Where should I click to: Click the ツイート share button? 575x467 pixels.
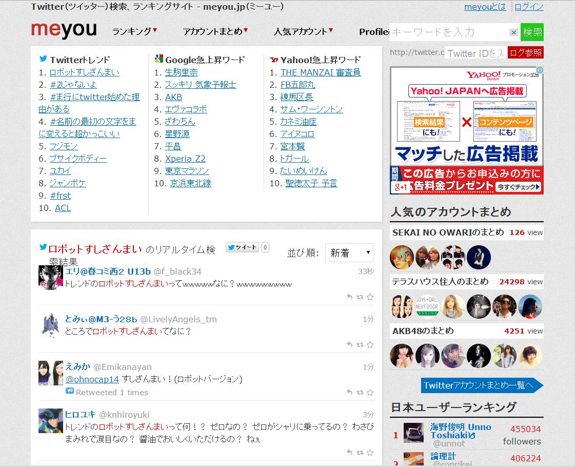(242, 247)
